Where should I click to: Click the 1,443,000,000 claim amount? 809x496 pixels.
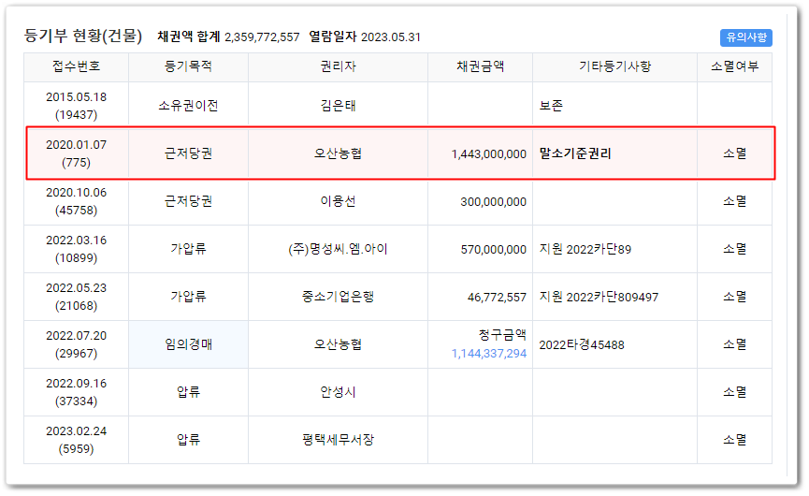488,154
